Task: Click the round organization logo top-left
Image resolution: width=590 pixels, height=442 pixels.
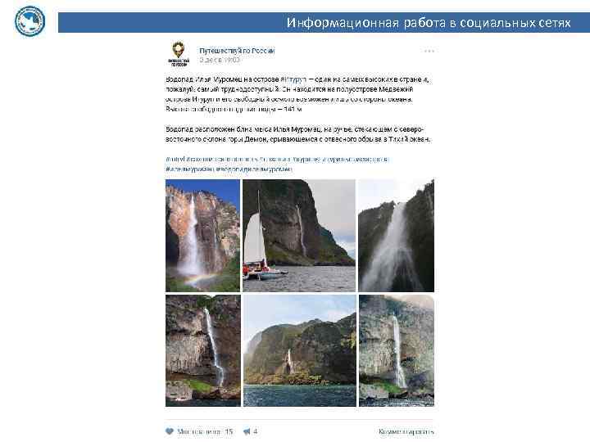Action: (x=29, y=21)
